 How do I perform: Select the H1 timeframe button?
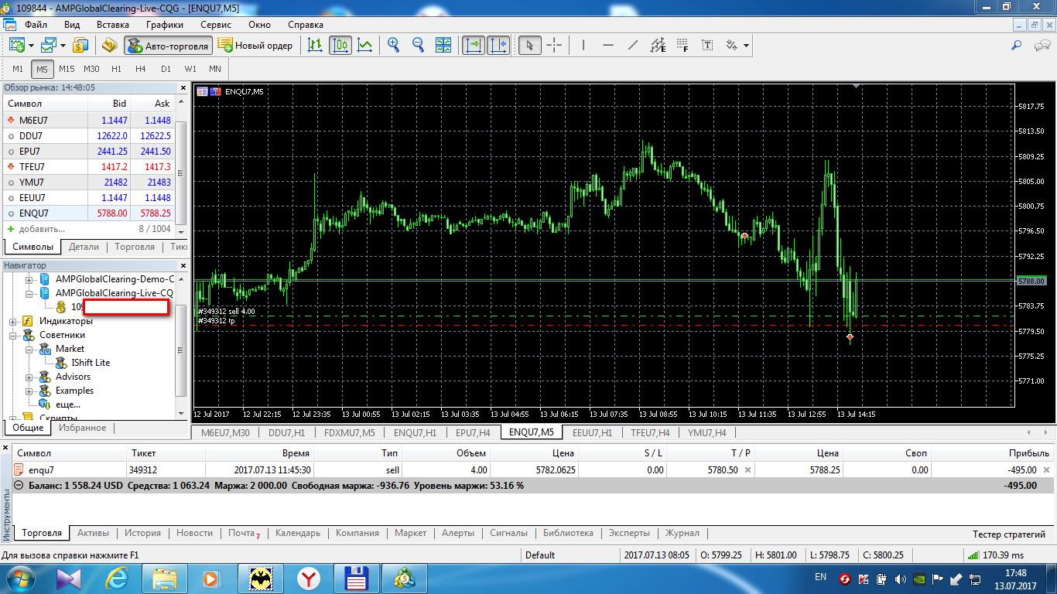point(116,69)
